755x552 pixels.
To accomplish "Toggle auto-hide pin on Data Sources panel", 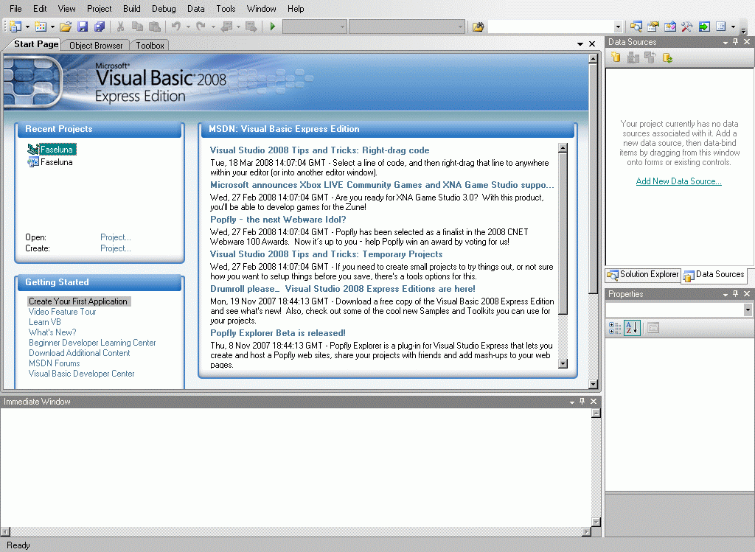I will [735, 43].
